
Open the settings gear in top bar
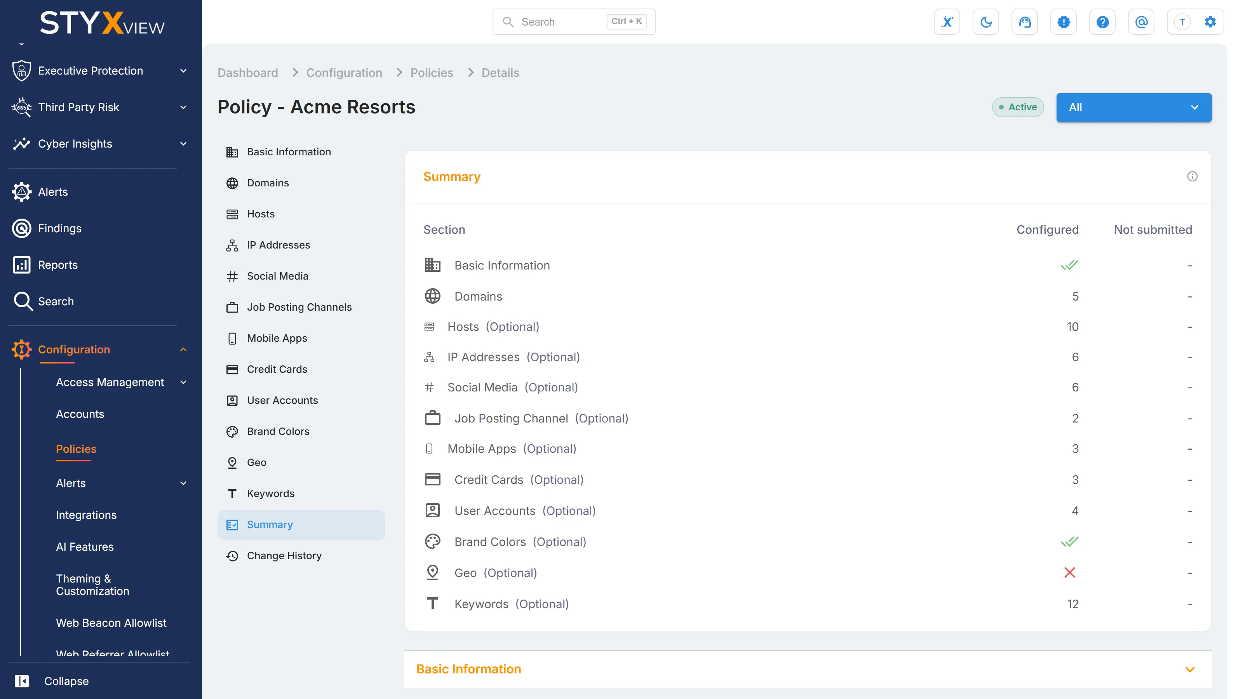click(x=1210, y=22)
